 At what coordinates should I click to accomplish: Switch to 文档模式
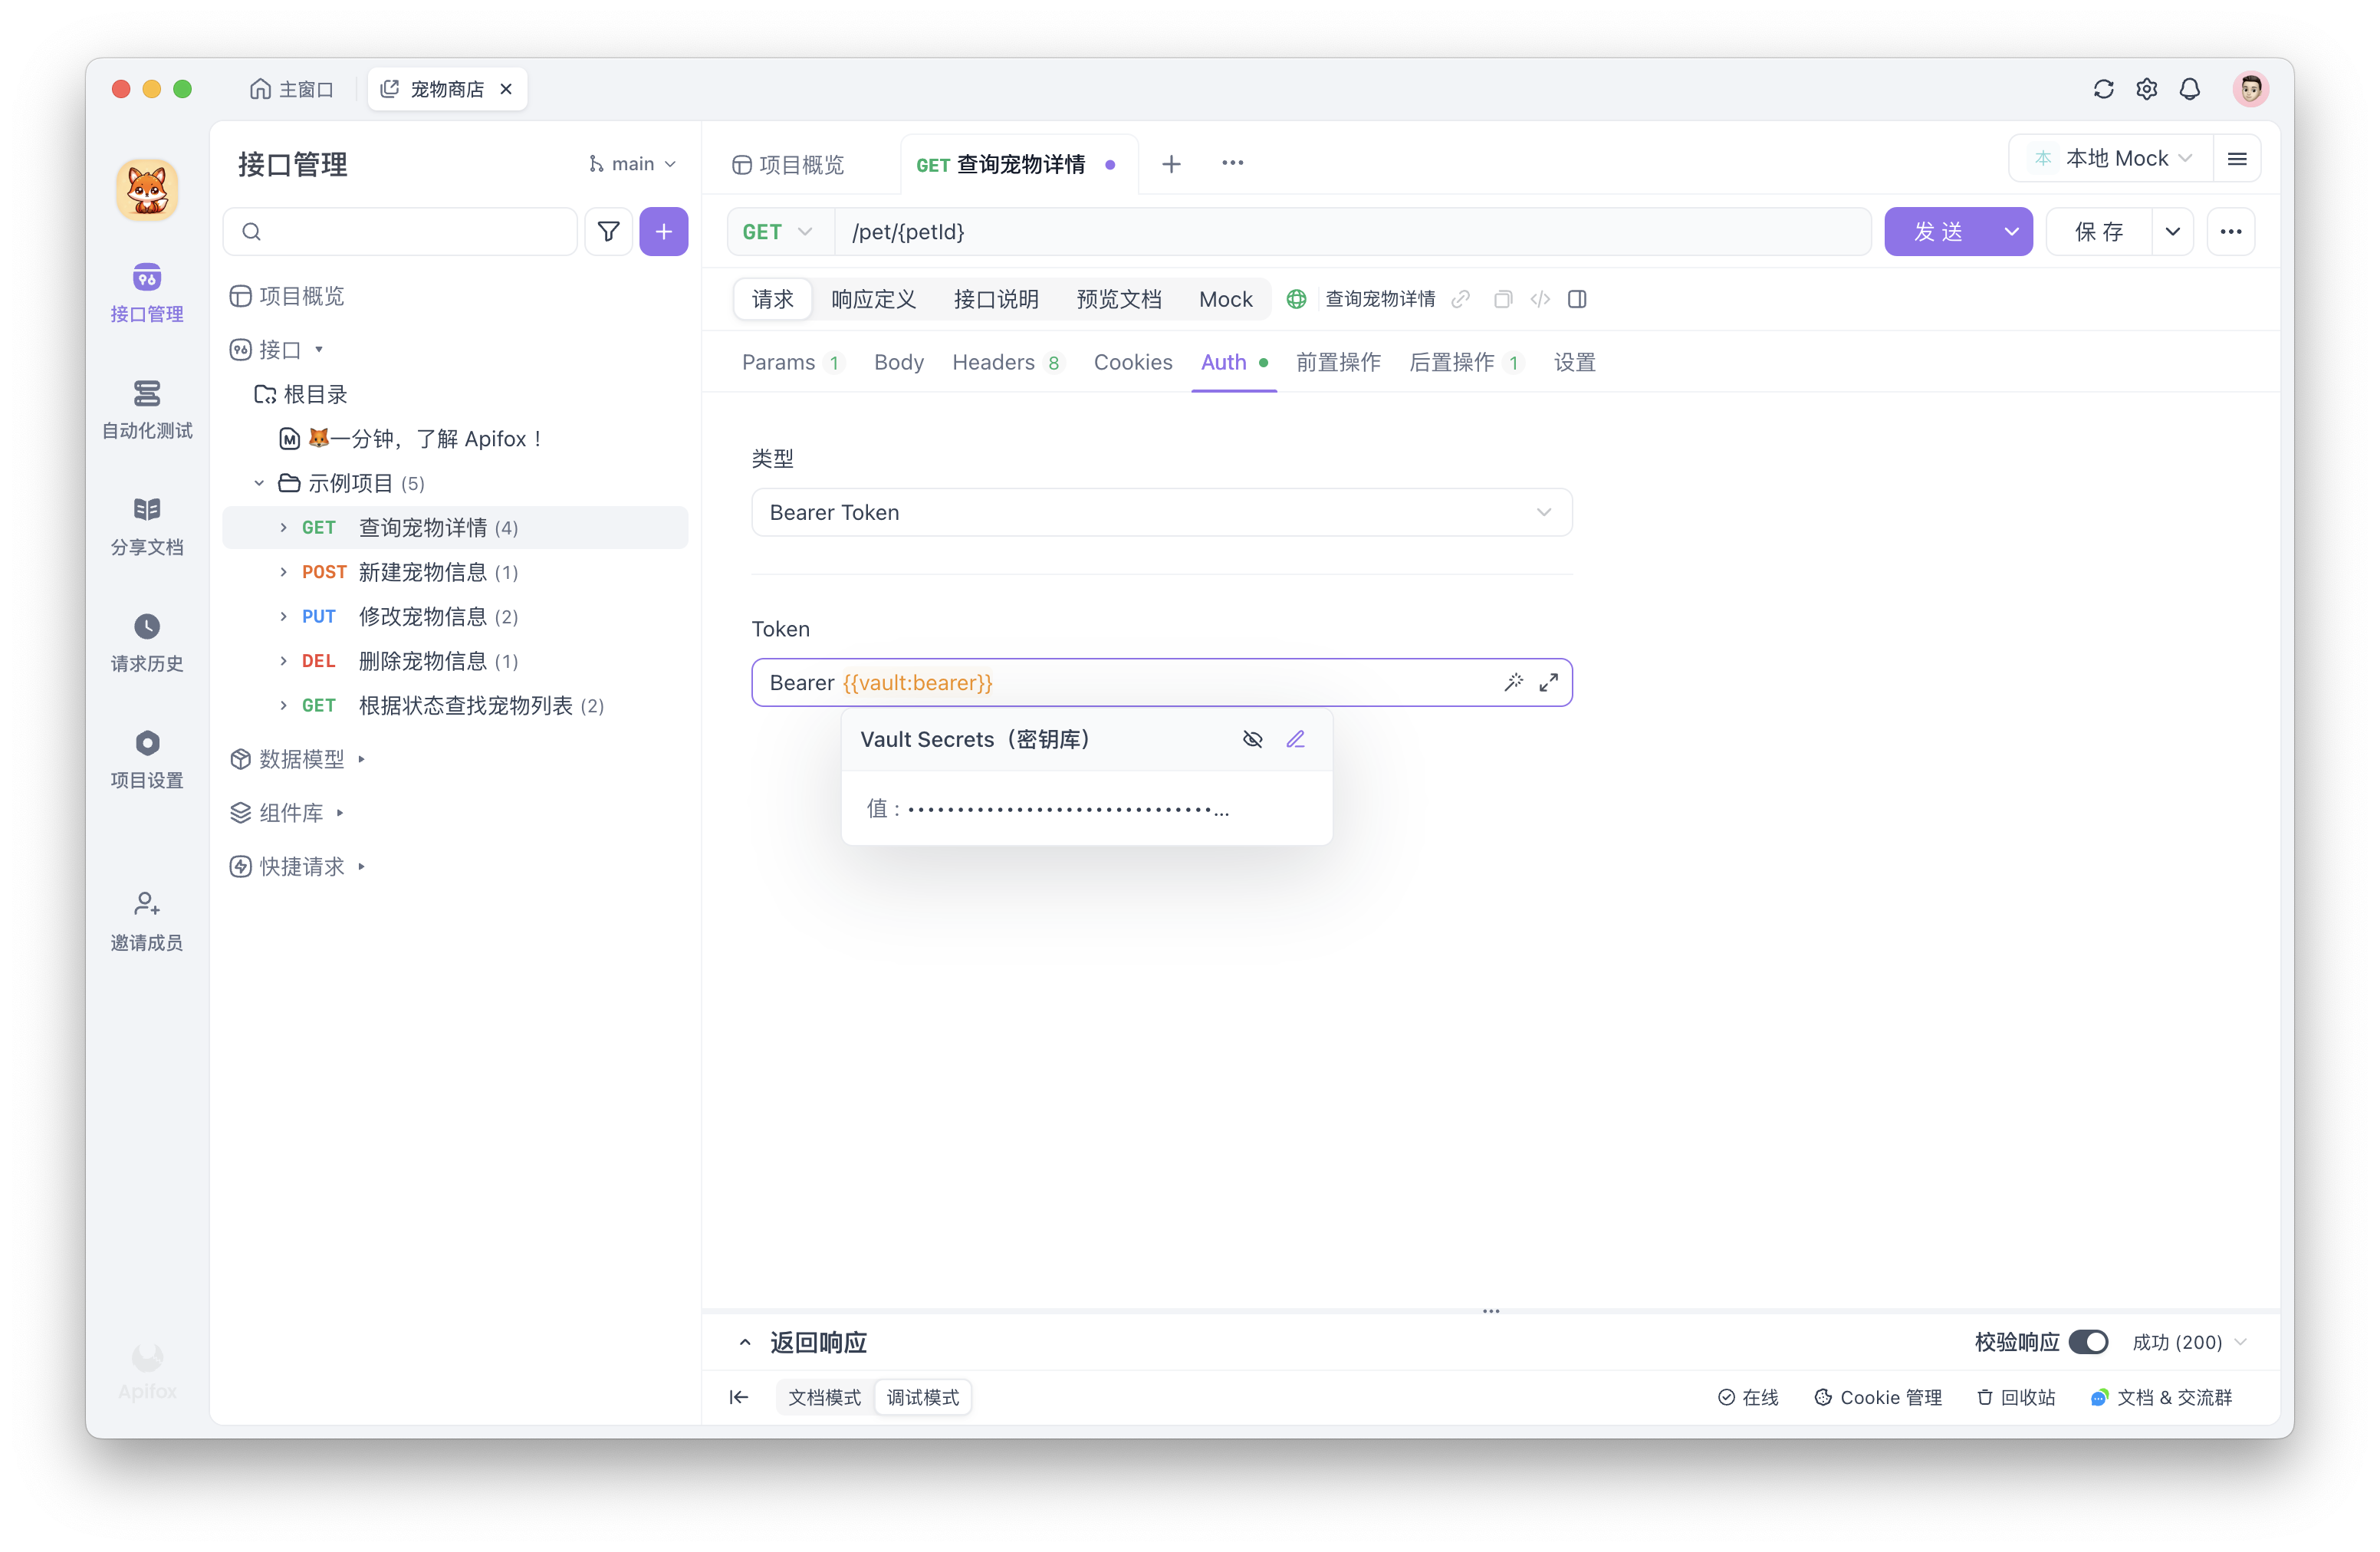(824, 1397)
